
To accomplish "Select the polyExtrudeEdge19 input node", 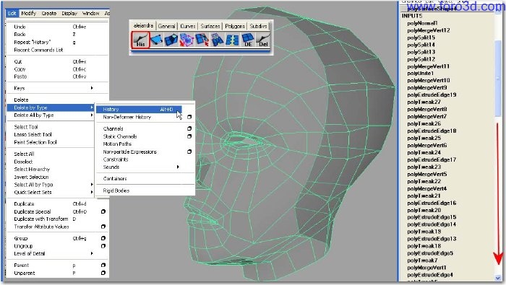I will pos(432,95).
